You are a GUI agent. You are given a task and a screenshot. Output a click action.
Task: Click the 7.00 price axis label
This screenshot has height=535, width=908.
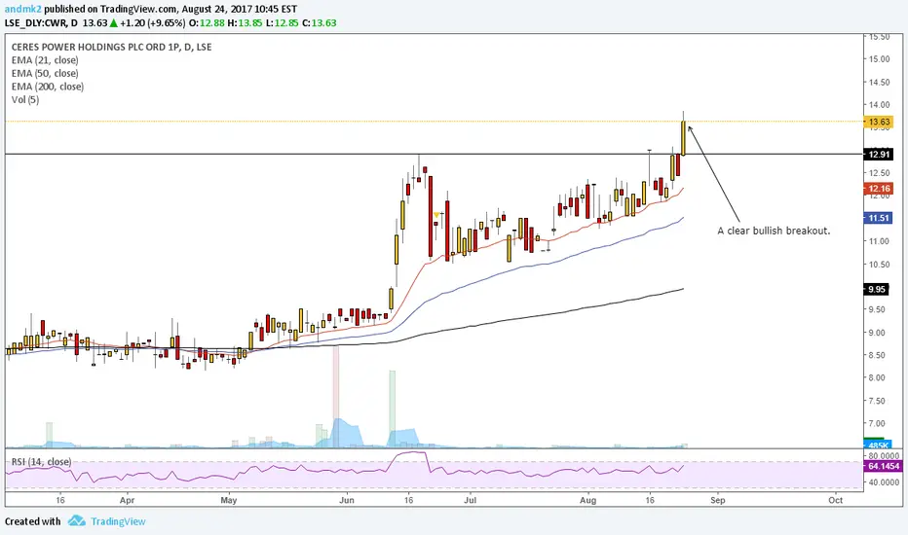tap(879, 423)
